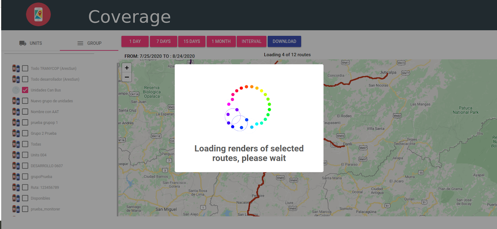497x229 pixels.
Task: Choose the 1 MONTH range button
Action: (221, 41)
